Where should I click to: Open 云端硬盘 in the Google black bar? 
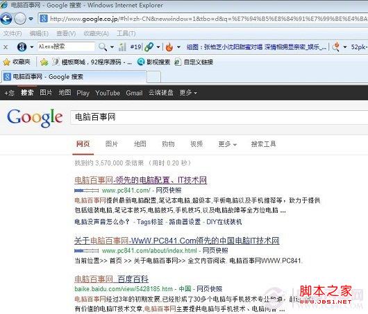(161, 93)
